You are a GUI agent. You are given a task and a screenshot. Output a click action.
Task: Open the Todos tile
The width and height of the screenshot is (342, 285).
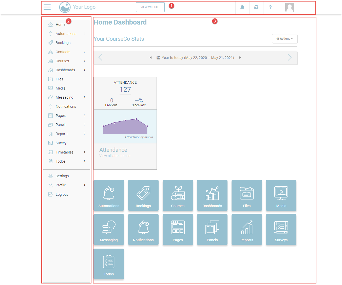click(x=109, y=264)
